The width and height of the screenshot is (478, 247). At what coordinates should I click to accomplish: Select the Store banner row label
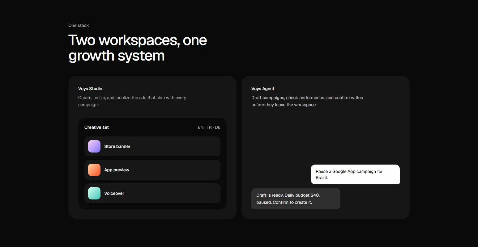tap(117, 146)
